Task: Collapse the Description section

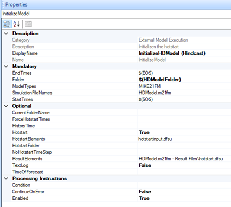Action: tap(6, 34)
